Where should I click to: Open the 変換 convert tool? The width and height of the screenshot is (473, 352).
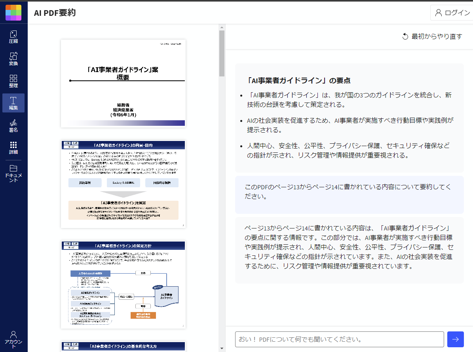(x=13, y=59)
